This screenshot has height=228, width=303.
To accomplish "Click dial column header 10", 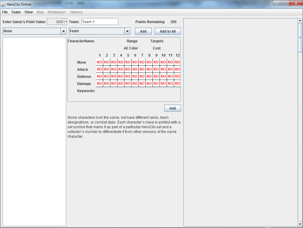I will click(163, 55).
